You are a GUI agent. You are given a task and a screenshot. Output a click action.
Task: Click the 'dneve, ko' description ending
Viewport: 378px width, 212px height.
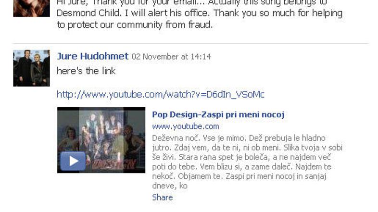[x=170, y=186]
